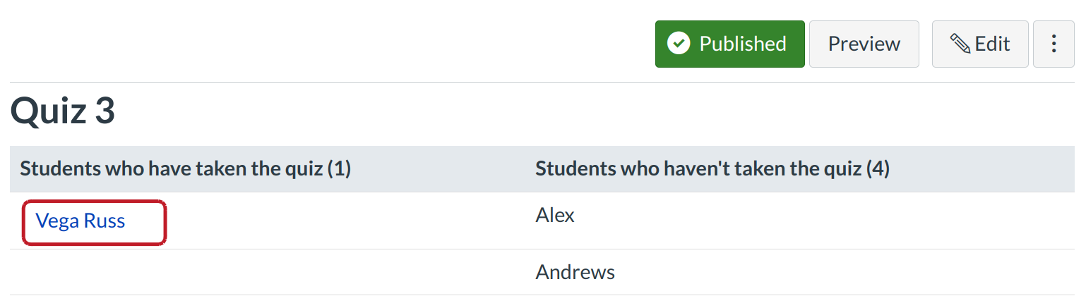Select student Alex in the not-taken list
The image size is (1086, 303).
click(555, 215)
